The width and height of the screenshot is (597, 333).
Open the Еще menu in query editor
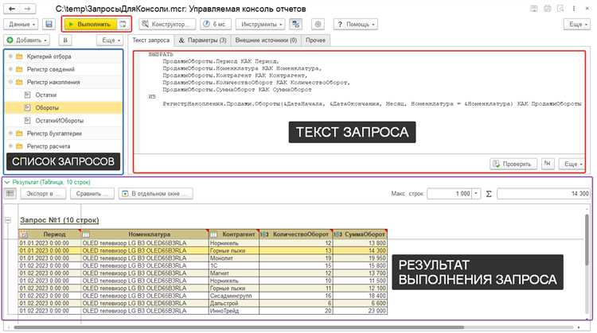(x=572, y=164)
